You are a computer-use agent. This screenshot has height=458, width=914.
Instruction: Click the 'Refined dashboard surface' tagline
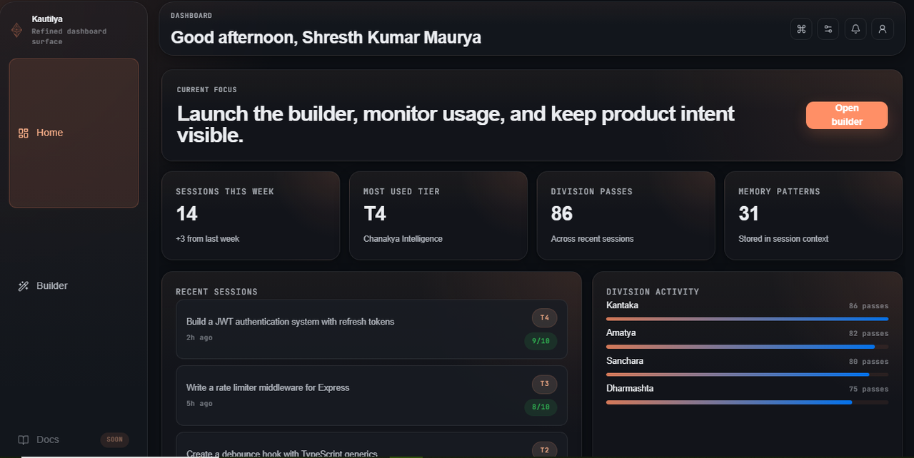[x=69, y=36]
